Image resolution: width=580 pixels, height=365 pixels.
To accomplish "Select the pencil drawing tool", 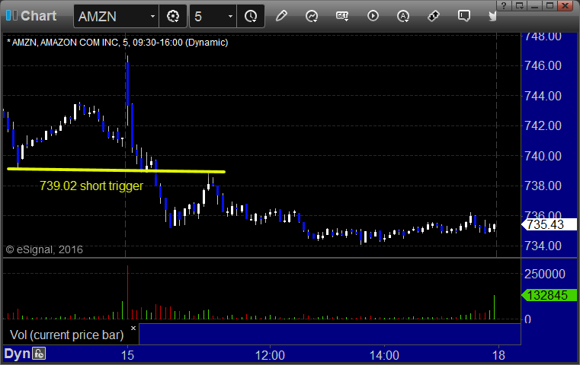I will click(281, 16).
